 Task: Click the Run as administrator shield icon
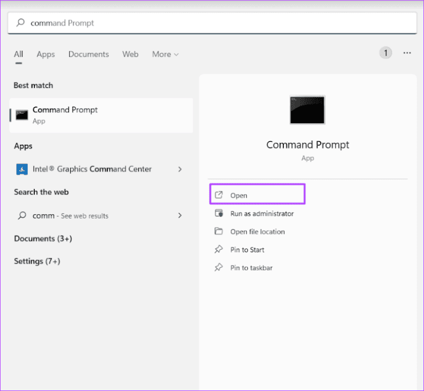tap(219, 214)
